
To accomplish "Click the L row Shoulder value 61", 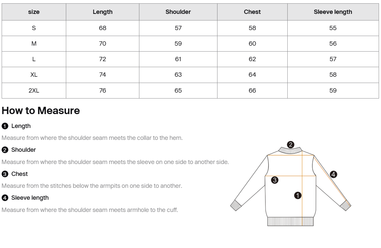I will (178, 59).
